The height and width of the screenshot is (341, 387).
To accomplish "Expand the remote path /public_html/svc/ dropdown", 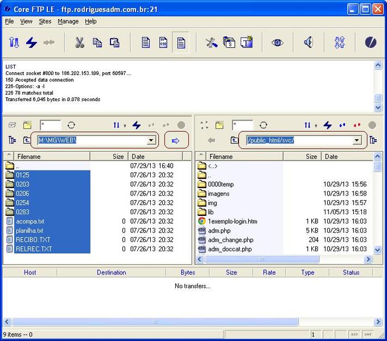I will 357,140.
